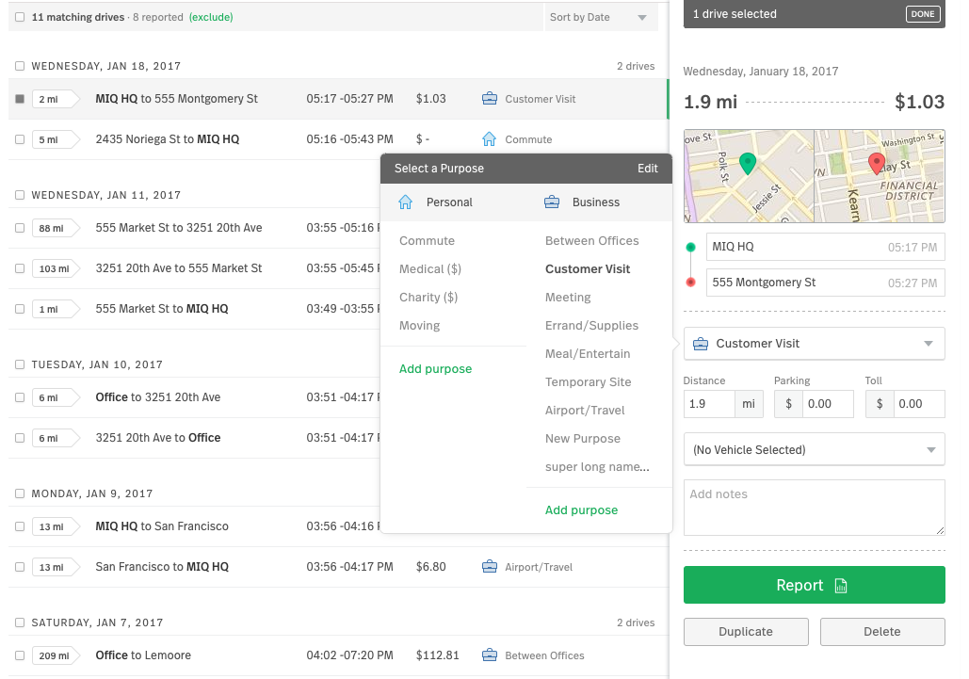Choose Charity ($) as the purpose
The image size is (969, 679).
click(x=428, y=298)
